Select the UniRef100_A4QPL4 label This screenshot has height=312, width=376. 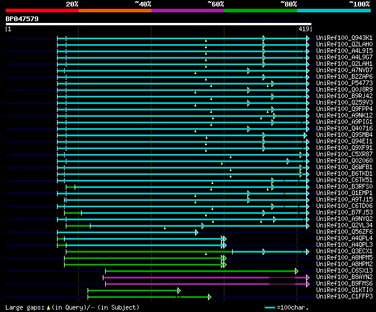344,239
